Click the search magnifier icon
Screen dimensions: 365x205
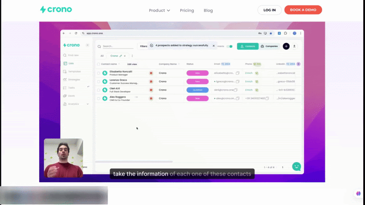(x=99, y=46)
